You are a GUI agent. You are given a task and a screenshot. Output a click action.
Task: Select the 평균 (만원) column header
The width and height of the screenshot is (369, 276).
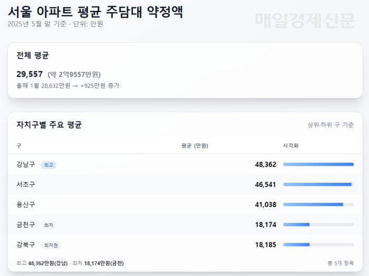coord(195,145)
